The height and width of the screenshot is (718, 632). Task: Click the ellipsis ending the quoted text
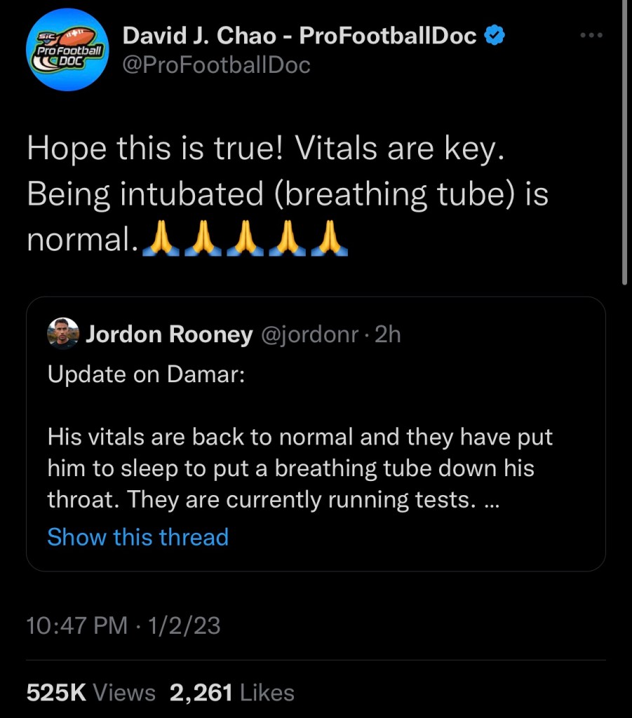(491, 500)
